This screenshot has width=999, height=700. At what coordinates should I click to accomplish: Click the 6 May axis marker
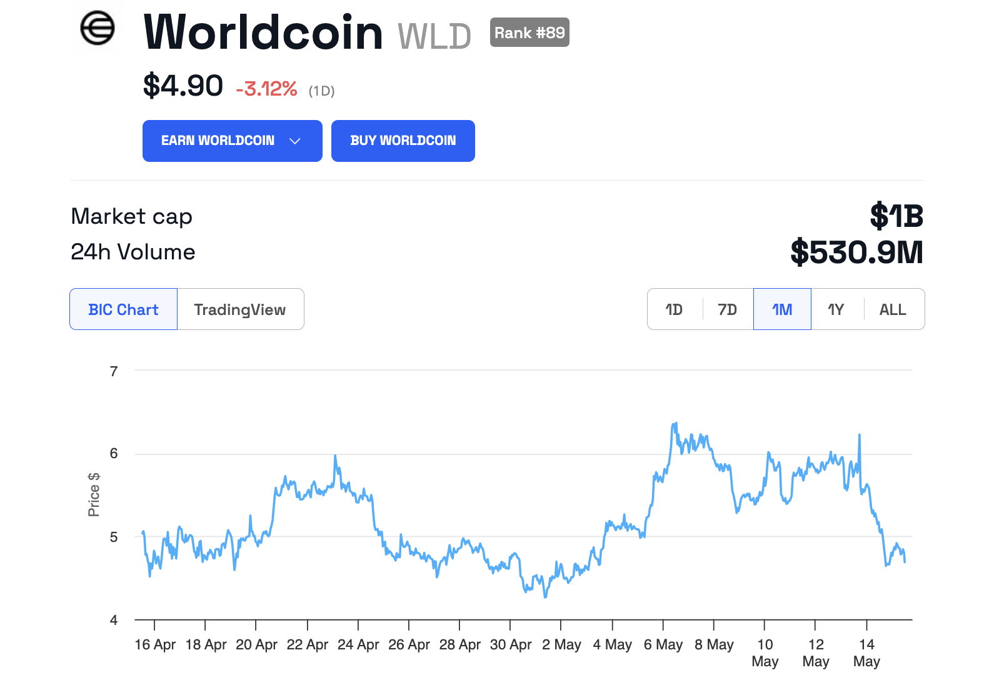663,644
